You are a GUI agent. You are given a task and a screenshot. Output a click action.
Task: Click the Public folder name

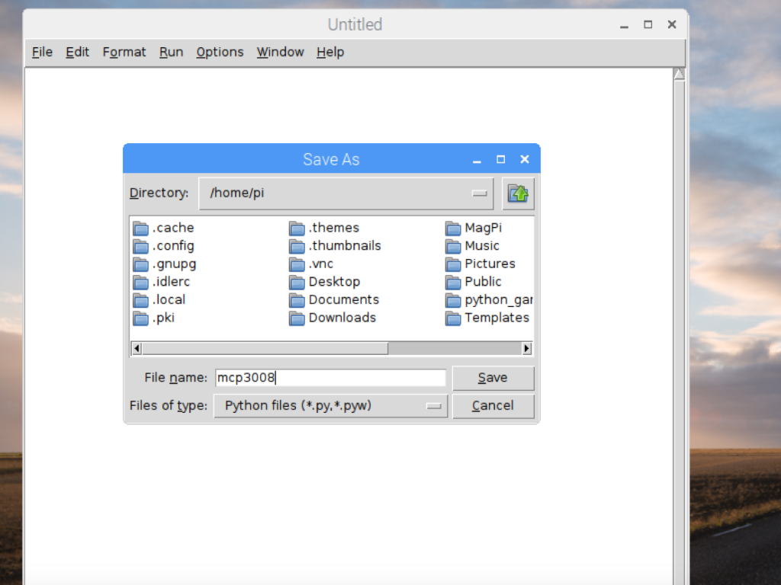coord(483,282)
